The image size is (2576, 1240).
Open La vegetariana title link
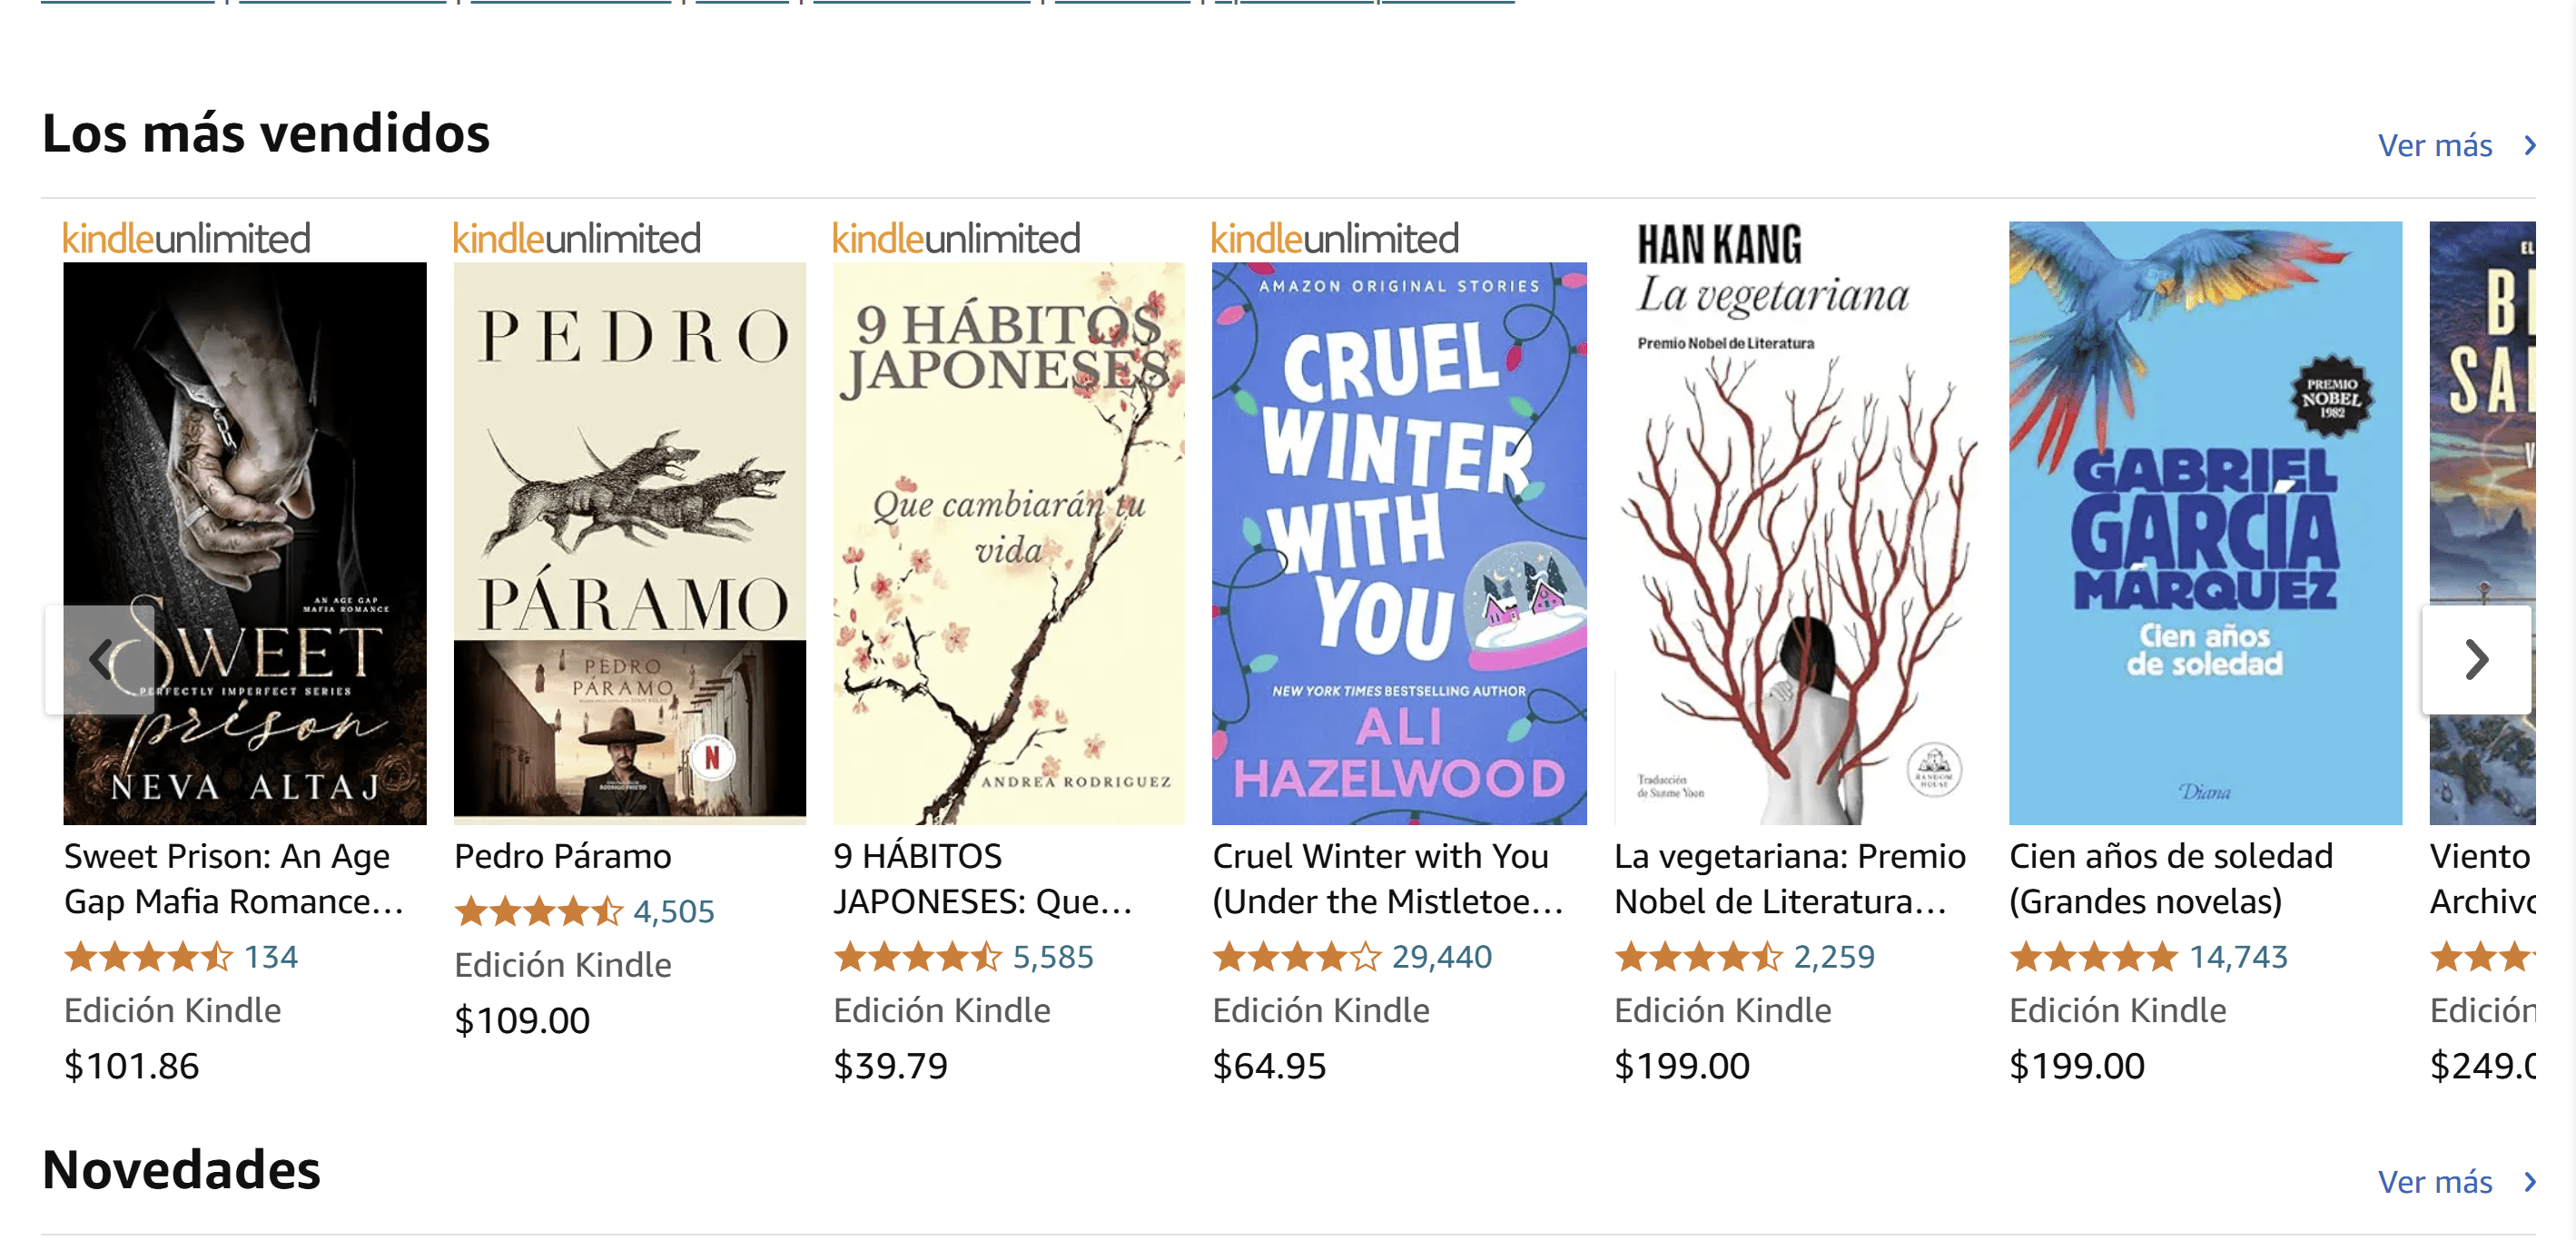coord(1790,879)
